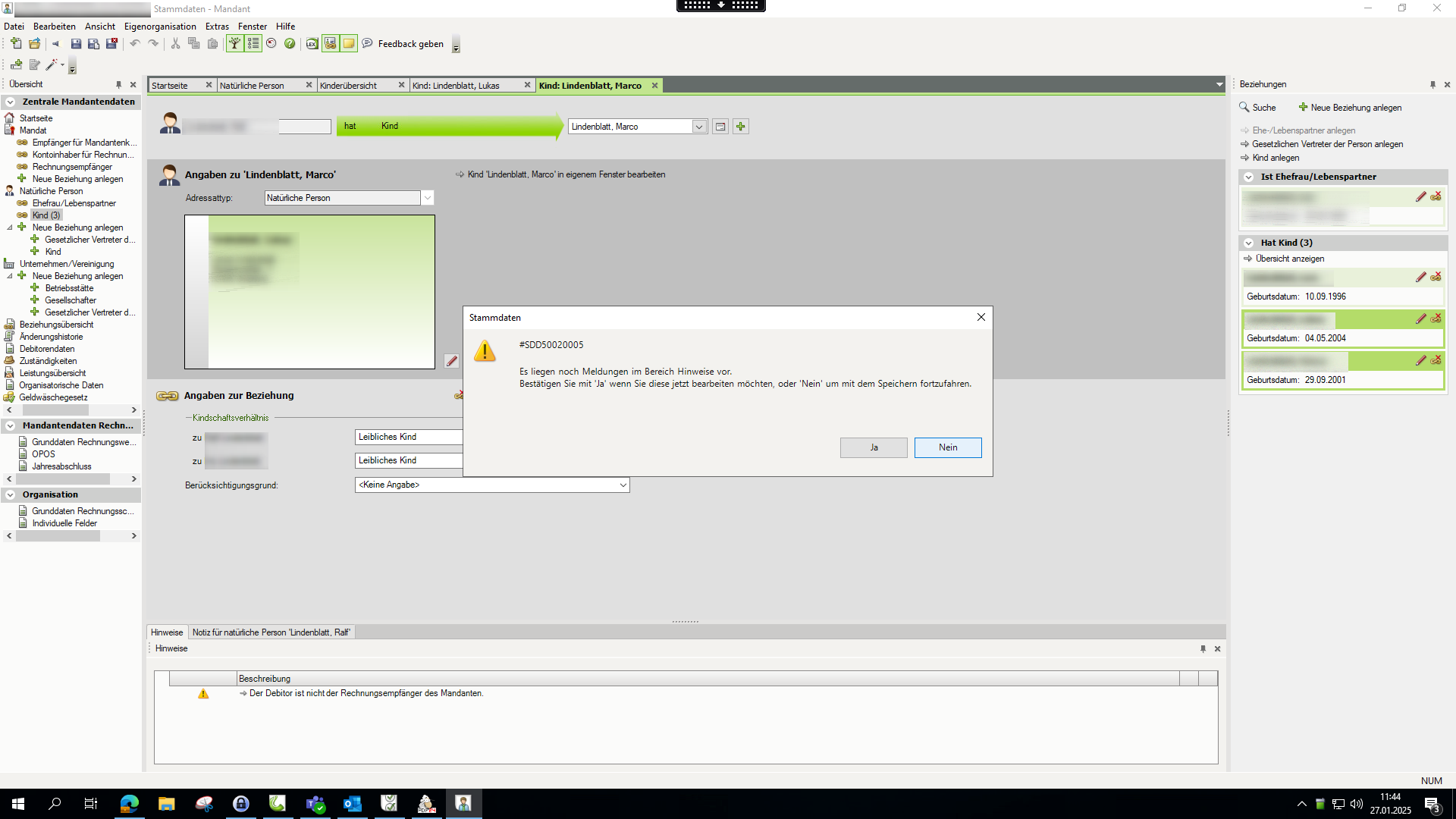Toggle the list view toolbar button

[253, 44]
